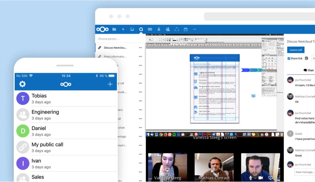Click the Leave call button
This screenshot has width=315, height=182.
click(x=296, y=50)
